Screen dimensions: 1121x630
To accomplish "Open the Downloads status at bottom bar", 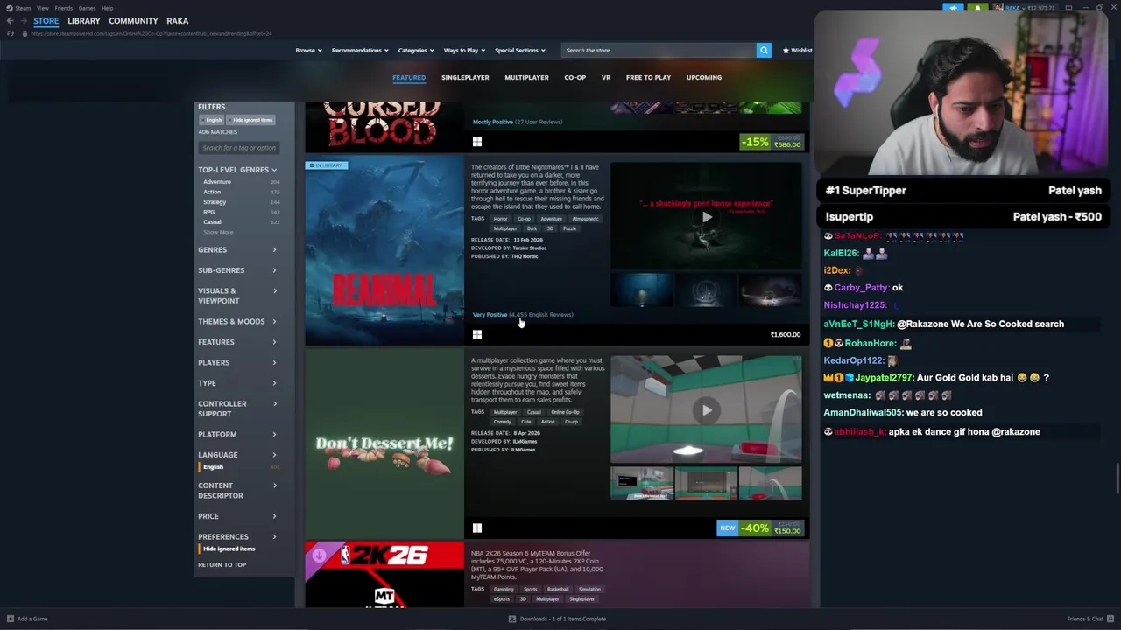I will tap(558, 619).
